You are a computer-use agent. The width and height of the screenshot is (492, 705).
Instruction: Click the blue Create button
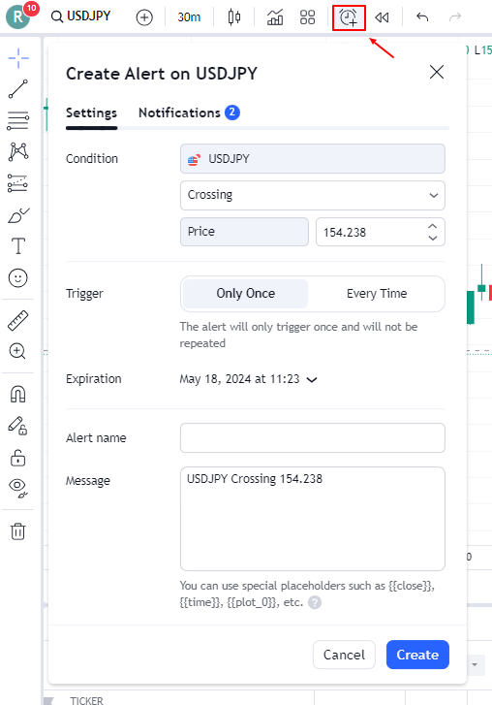pos(417,655)
